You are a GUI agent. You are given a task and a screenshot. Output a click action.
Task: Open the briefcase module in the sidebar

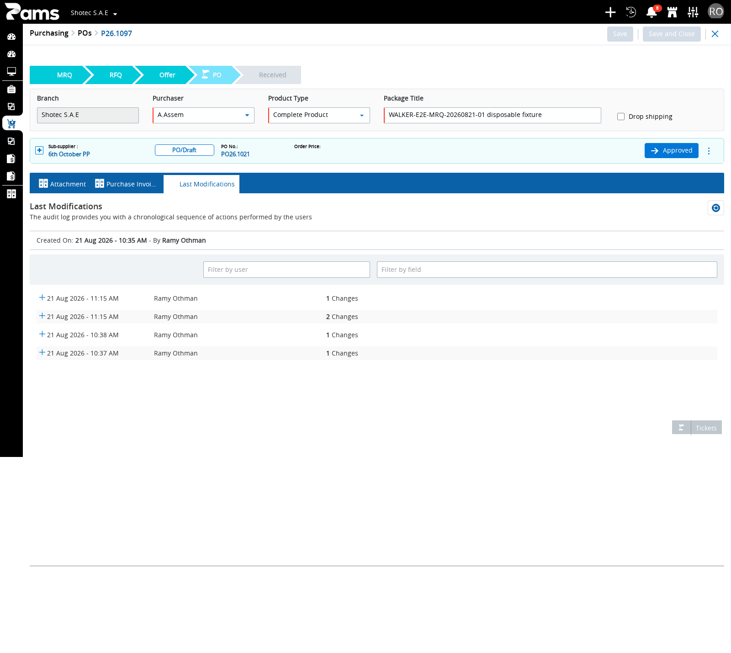point(11,89)
